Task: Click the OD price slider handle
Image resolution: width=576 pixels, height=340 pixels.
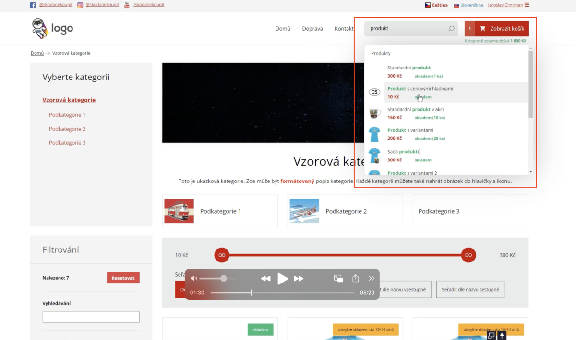Action: pos(222,255)
